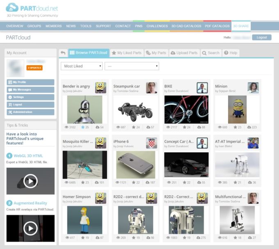
Task: Click the author avatar on AT-AT Imperial card
Action: pyautogui.click(x=253, y=143)
